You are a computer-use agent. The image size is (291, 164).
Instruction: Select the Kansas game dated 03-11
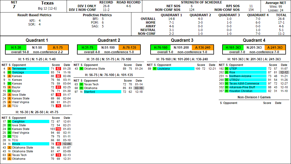[x=37, y=80]
